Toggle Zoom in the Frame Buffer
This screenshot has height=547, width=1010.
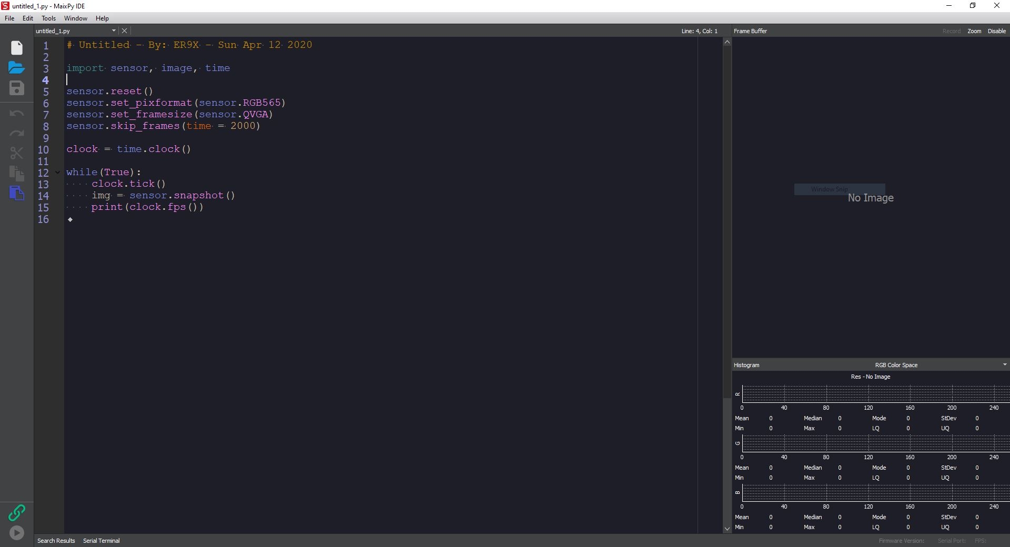point(974,31)
